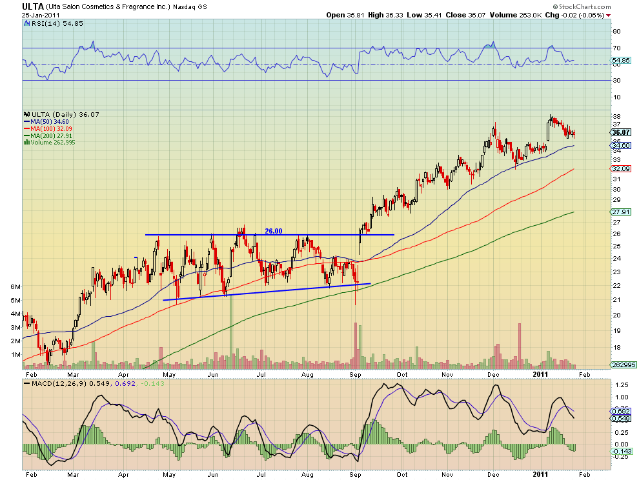Click the -0.143 histogram tag on axis
639x480 pixels.
click(x=621, y=451)
